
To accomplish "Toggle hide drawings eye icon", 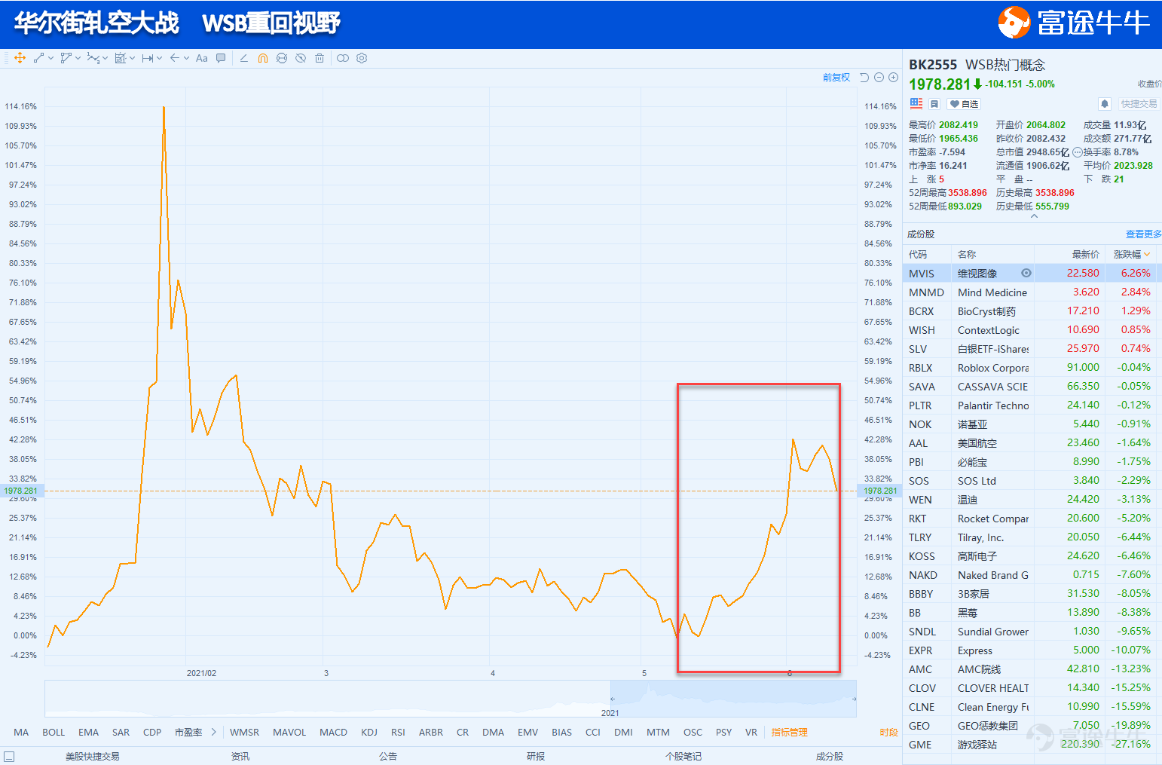I will pos(301,58).
